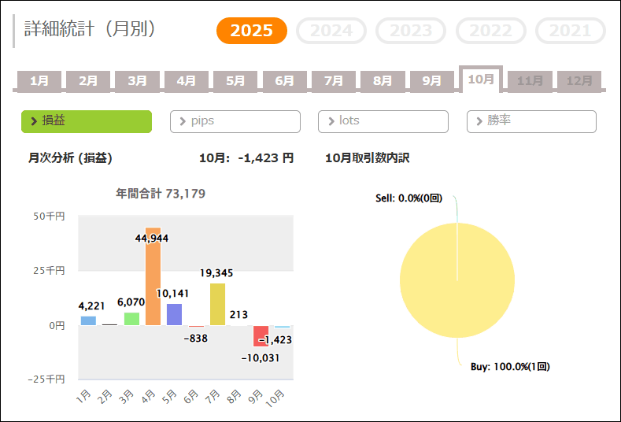The image size is (621, 422).
Task: Select the 2021 year button
Action: pos(570,31)
